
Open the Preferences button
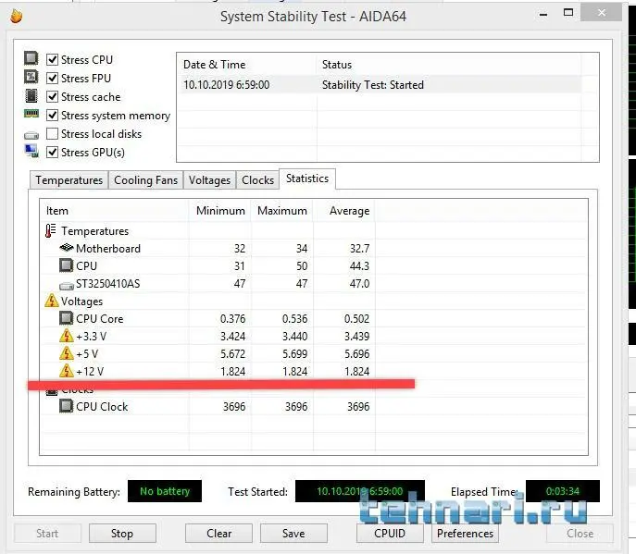[466, 534]
